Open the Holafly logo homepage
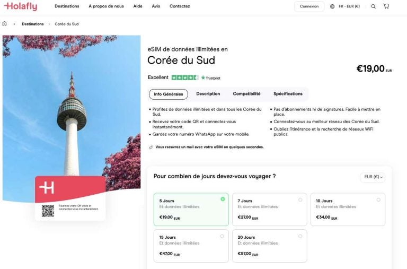Image resolution: width=407 pixels, height=269 pixels. coord(21,6)
